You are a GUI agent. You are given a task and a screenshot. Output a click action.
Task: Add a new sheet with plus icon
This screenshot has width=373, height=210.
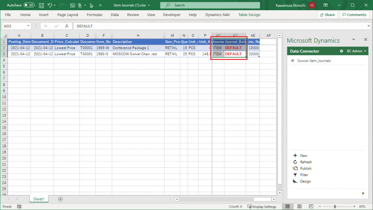60,199
